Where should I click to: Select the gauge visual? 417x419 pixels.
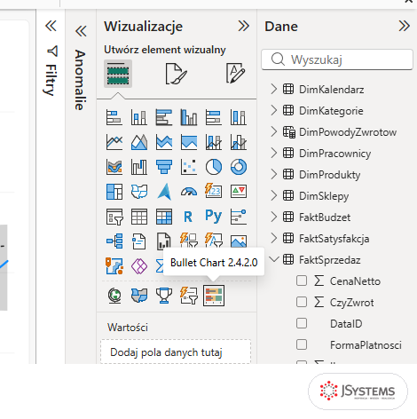click(189, 192)
